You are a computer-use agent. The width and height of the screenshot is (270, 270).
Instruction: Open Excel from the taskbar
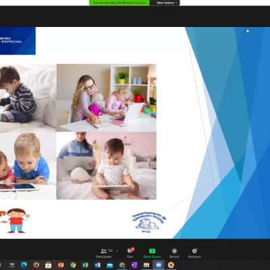[85, 265]
